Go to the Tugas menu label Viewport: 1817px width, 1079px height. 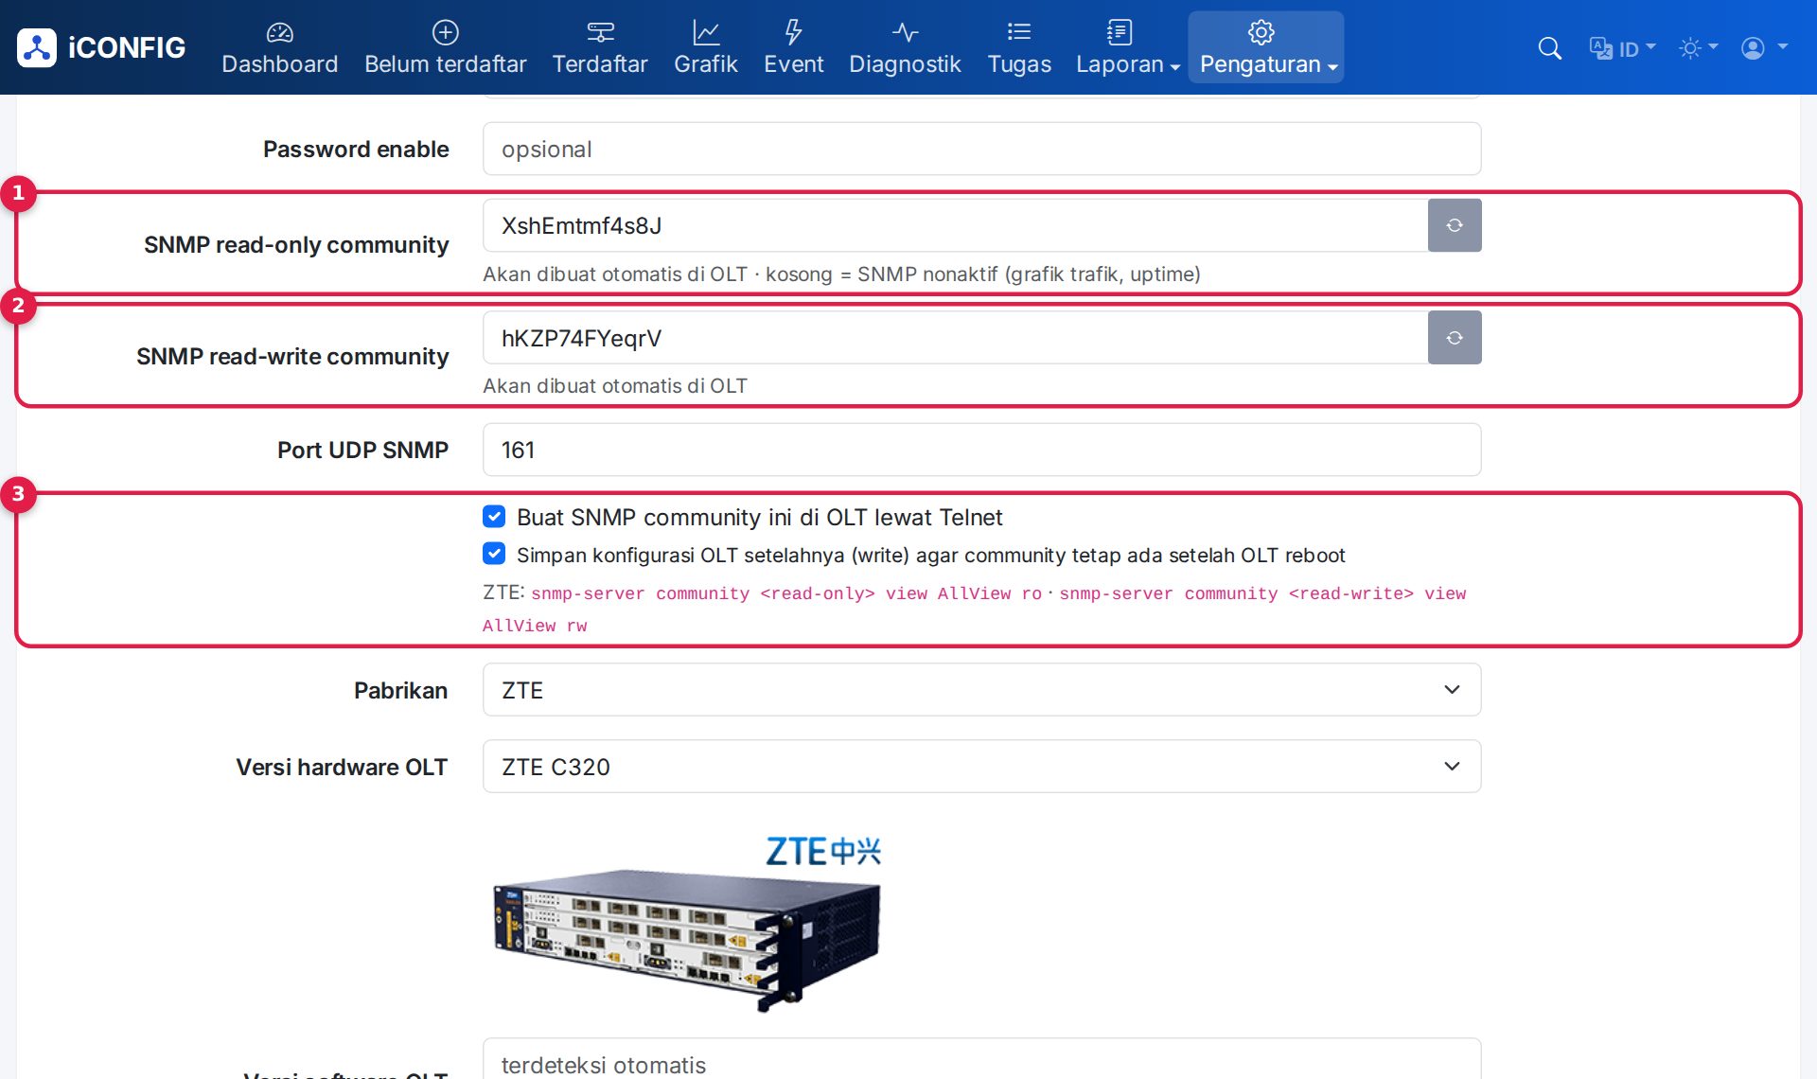pyautogui.click(x=1018, y=64)
